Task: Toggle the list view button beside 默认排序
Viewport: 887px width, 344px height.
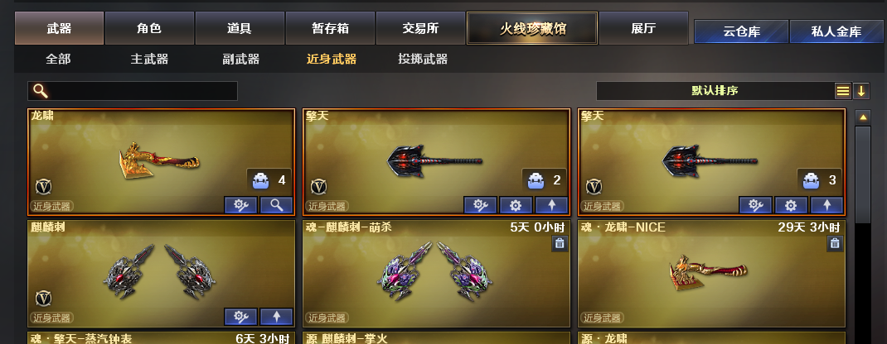Action: (x=843, y=91)
